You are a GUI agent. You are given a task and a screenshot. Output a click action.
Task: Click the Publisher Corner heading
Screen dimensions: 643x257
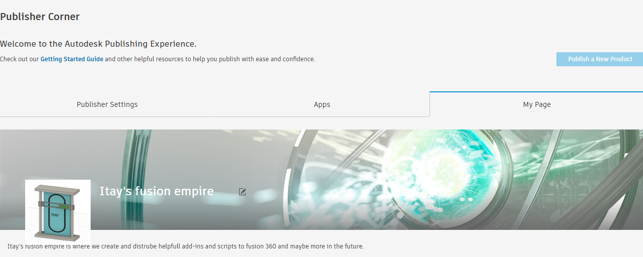(x=40, y=17)
